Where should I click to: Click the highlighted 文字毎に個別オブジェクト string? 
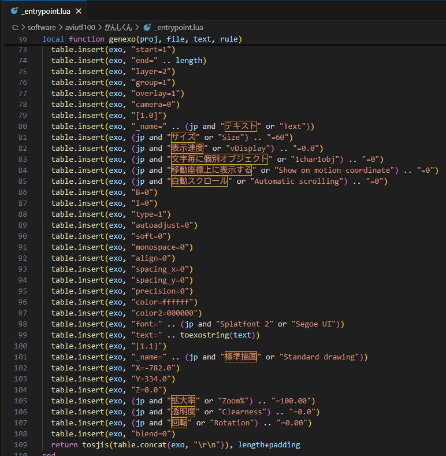[x=219, y=159]
